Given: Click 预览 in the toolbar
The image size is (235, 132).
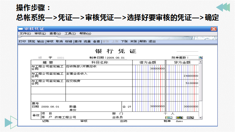Looking at the screenshot, I should tap(31, 41).
